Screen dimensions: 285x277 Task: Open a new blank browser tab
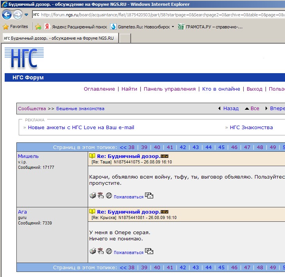coord(125,38)
